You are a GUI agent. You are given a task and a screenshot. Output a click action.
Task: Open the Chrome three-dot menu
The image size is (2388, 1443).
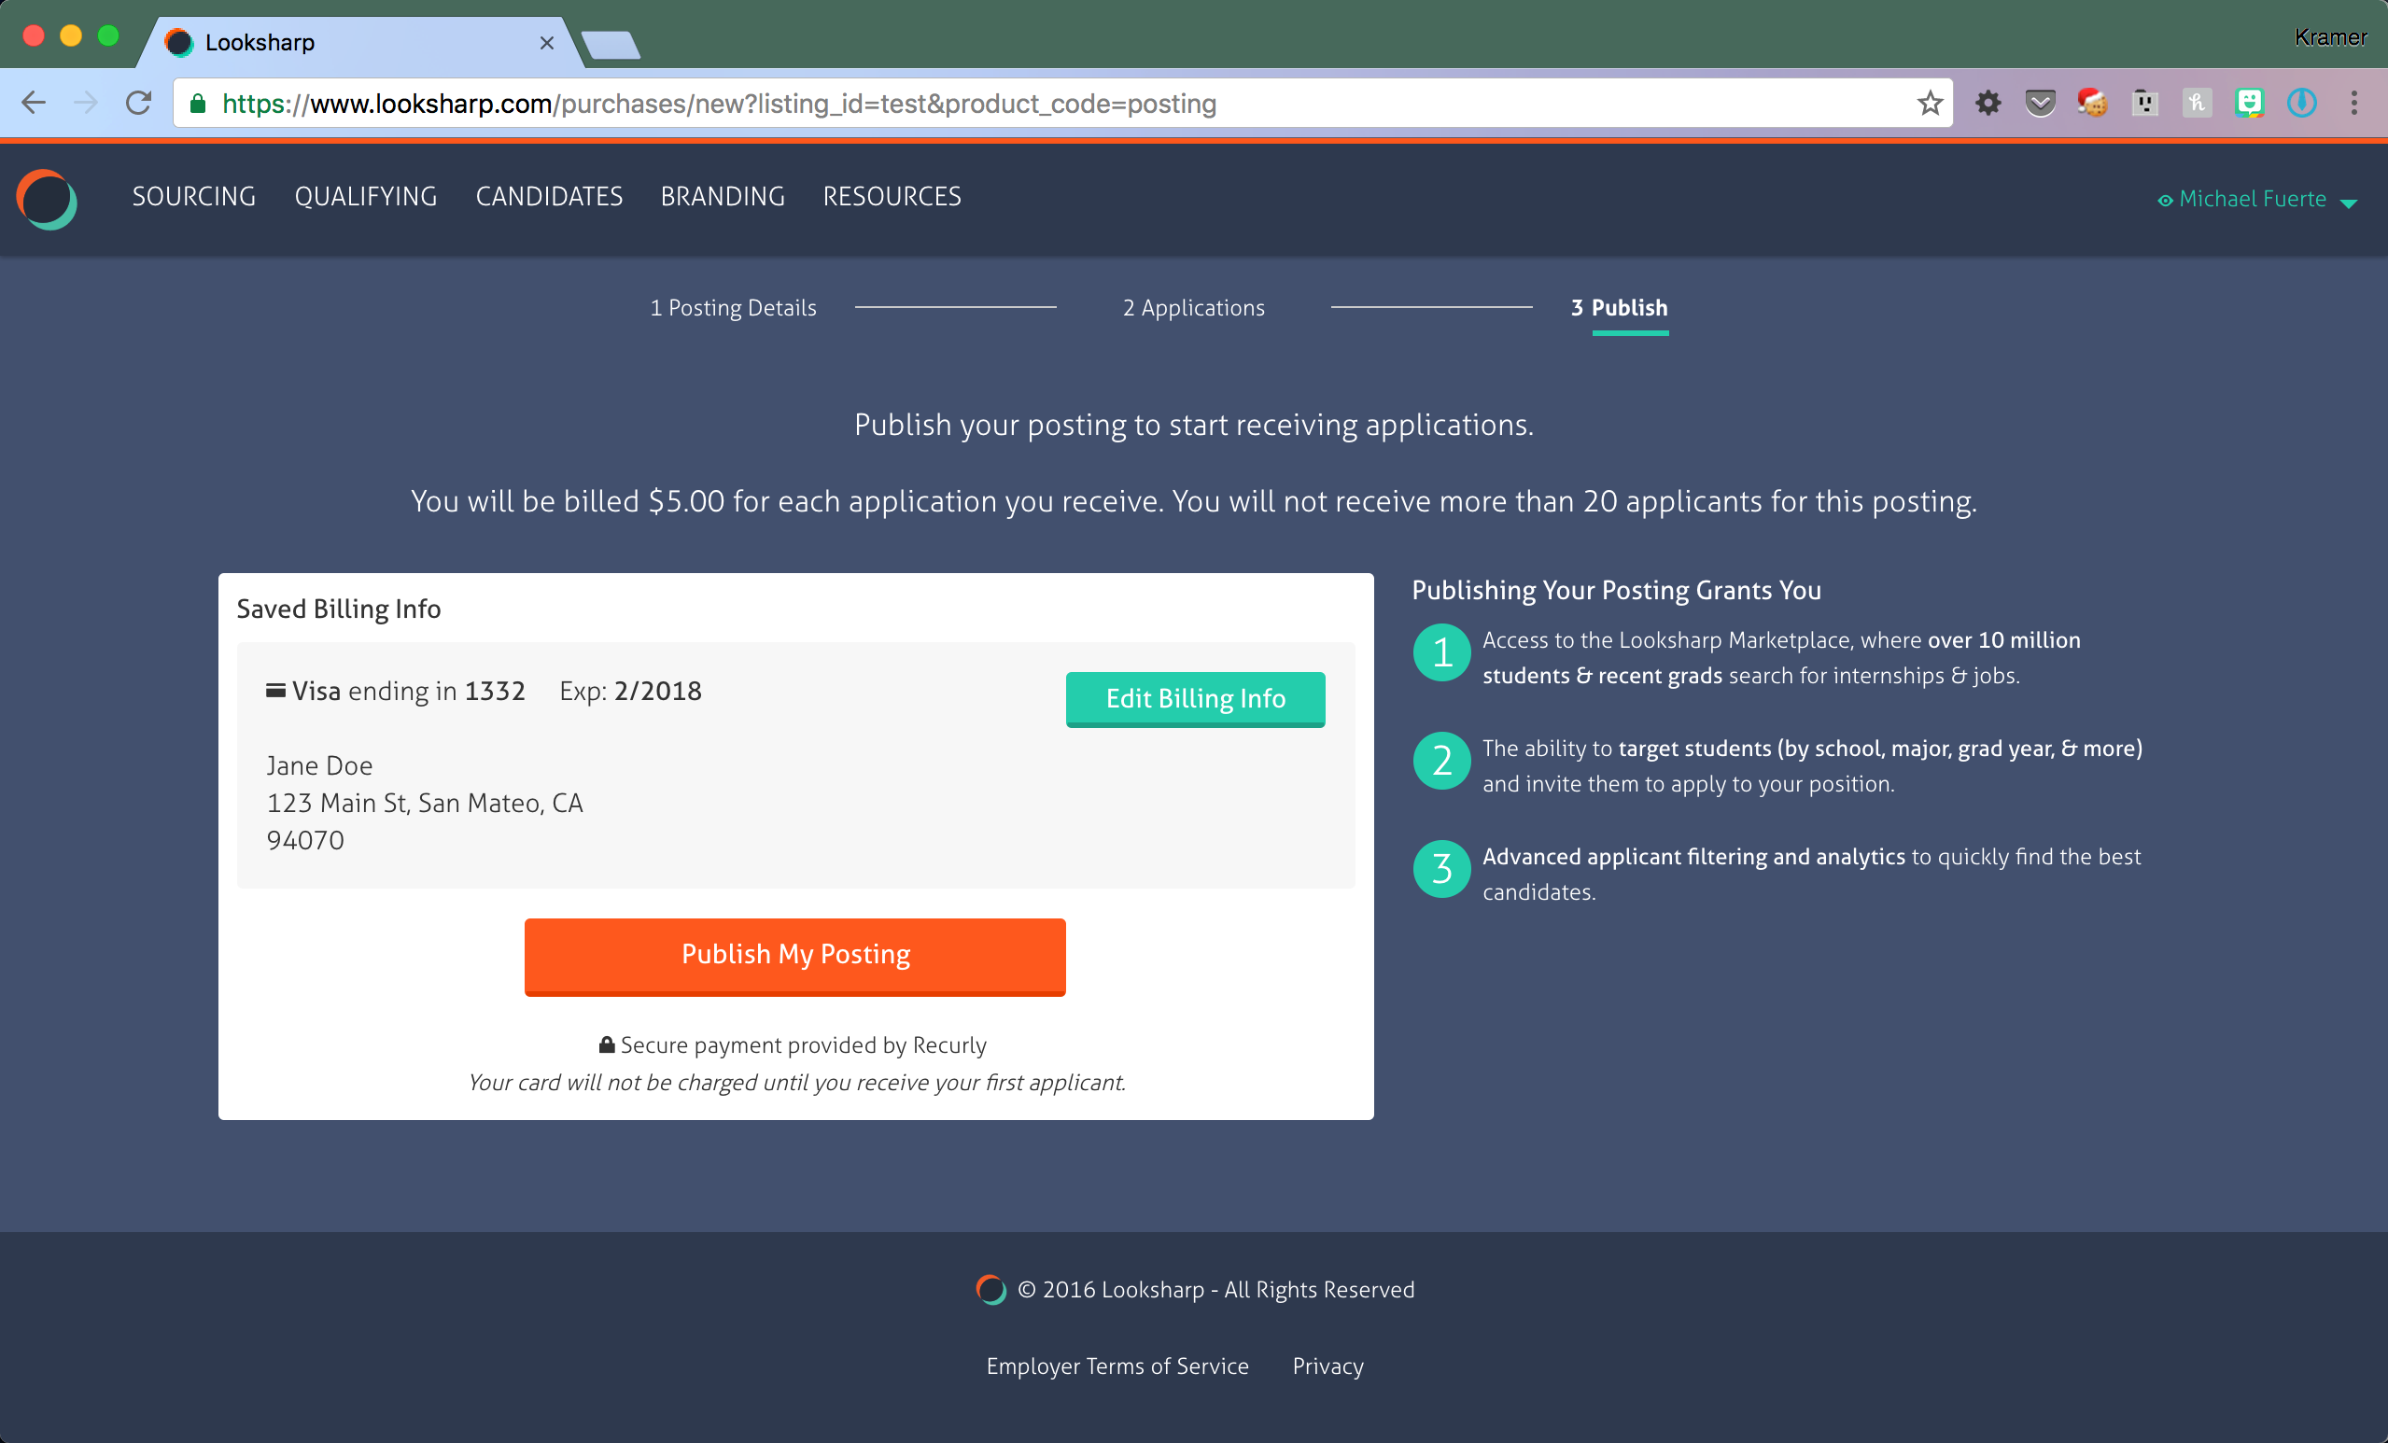(2354, 103)
